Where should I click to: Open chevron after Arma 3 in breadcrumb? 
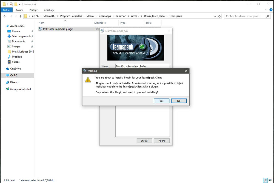(x=142, y=16)
